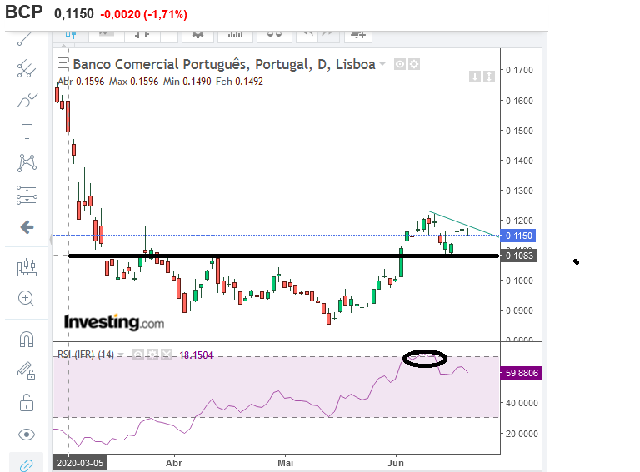
Task: Select the brush drawing tool
Action: pyautogui.click(x=27, y=100)
